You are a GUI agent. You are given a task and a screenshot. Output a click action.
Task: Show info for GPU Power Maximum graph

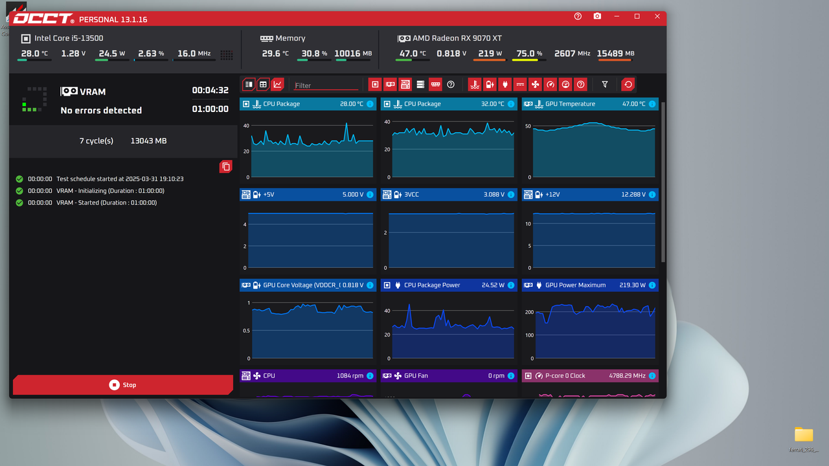click(x=652, y=285)
